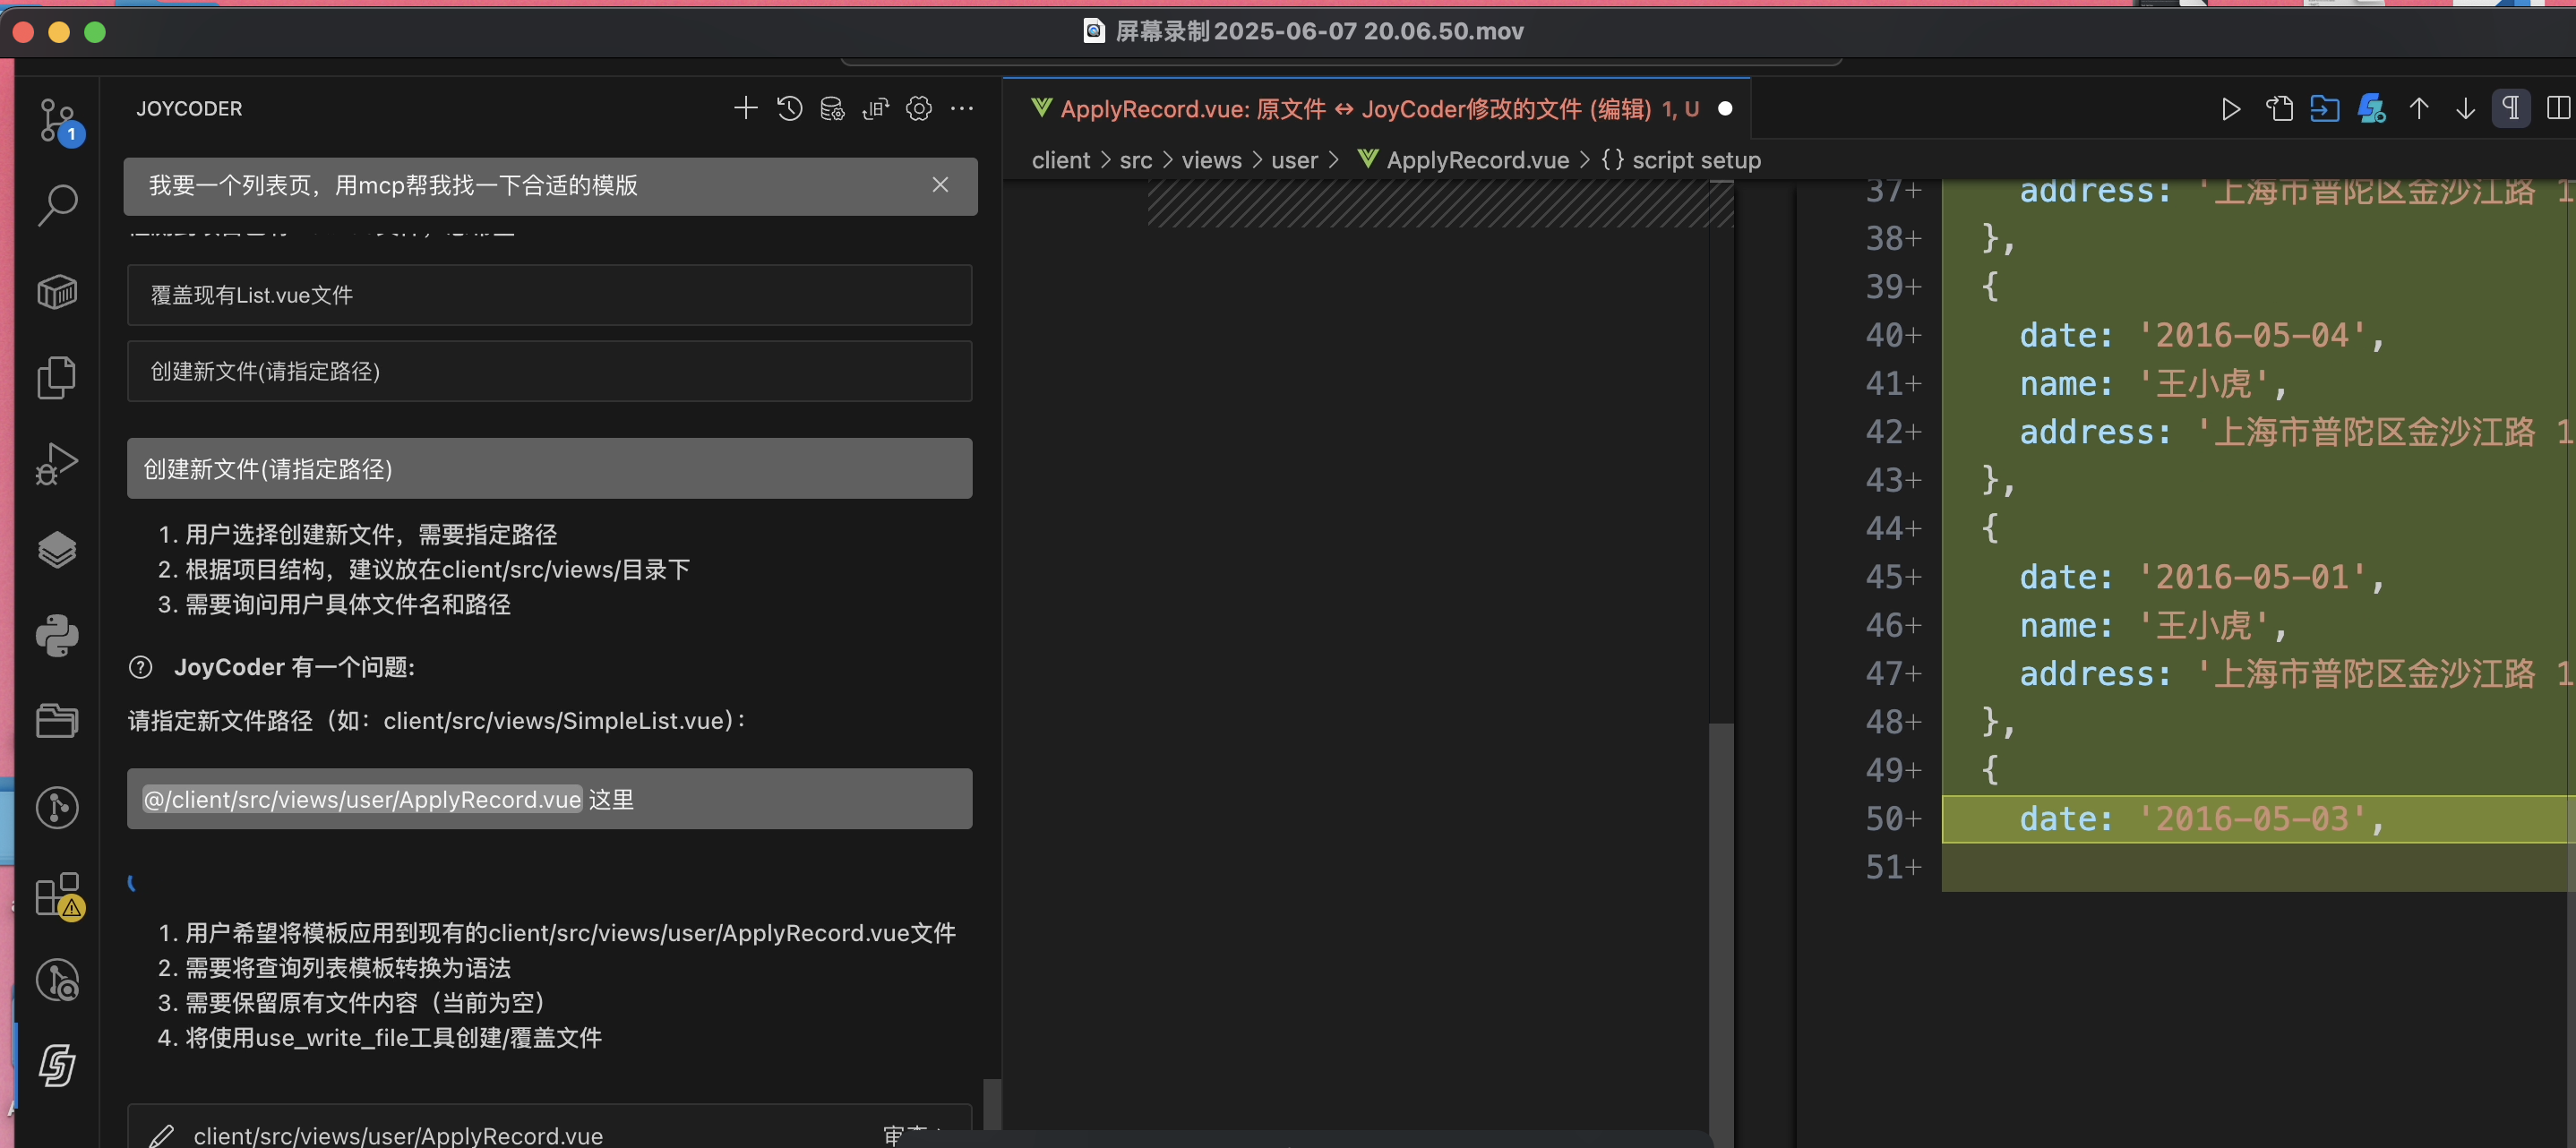Click name '王小虎' on line 41
The height and width of the screenshot is (1148, 2576).
pos(2154,383)
